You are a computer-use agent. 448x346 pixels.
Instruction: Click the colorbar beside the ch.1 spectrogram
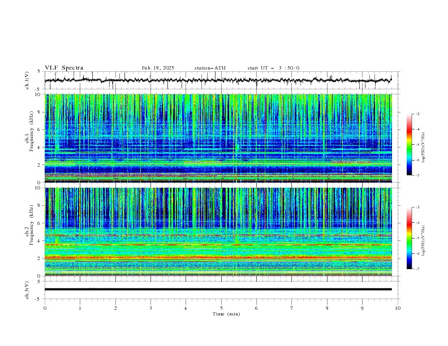[409, 145]
